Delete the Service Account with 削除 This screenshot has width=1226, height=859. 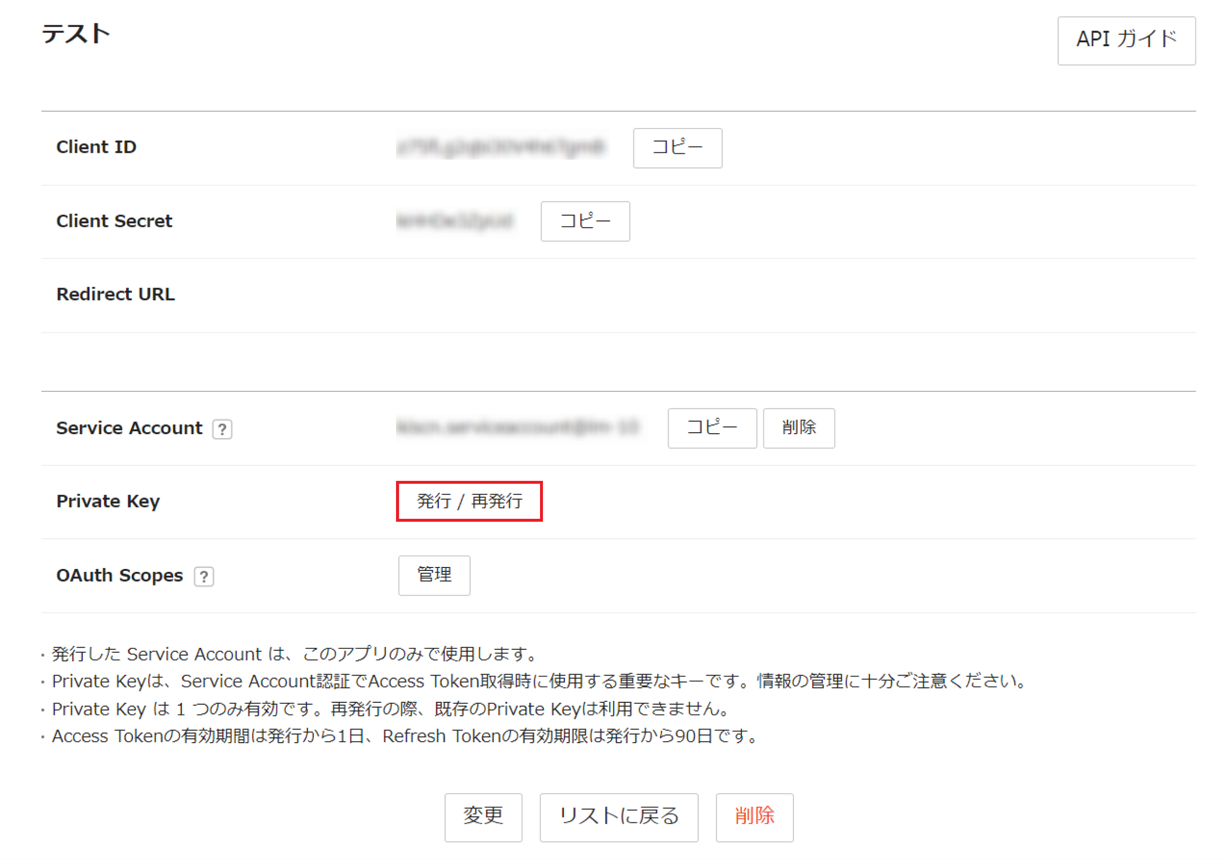coord(798,428)
